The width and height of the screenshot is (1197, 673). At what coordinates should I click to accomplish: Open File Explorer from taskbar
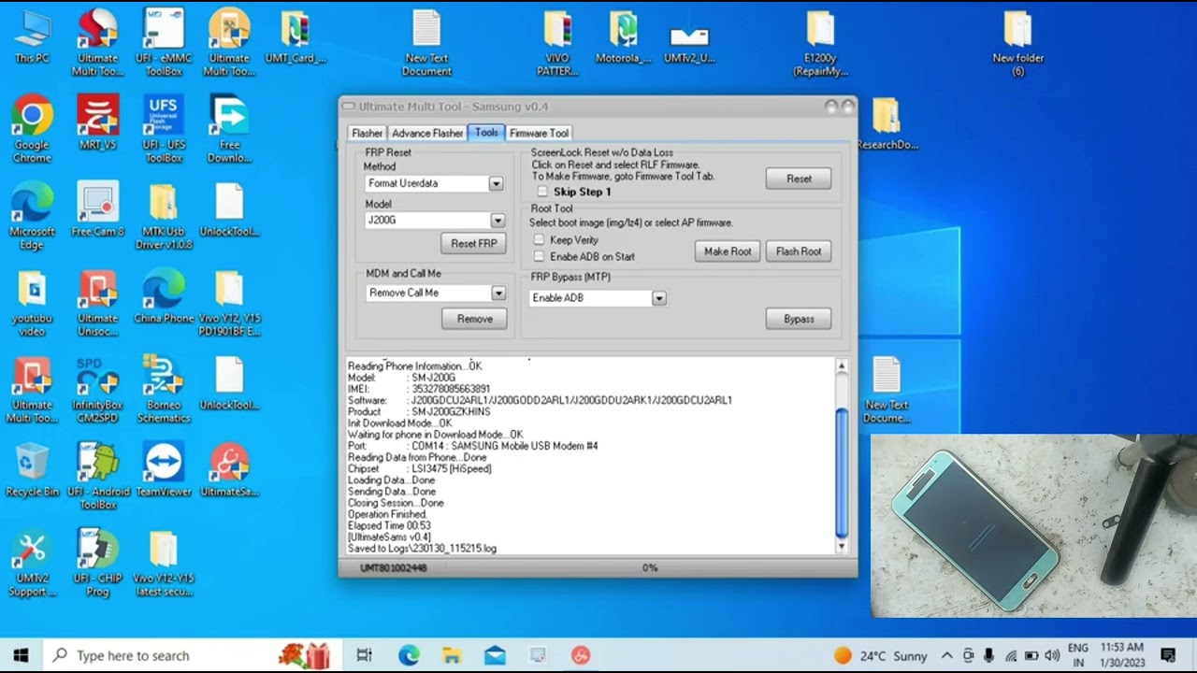pos(452,655)
